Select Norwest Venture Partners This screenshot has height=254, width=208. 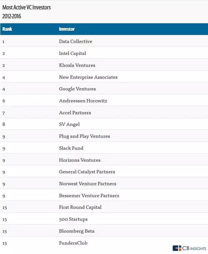87,184
